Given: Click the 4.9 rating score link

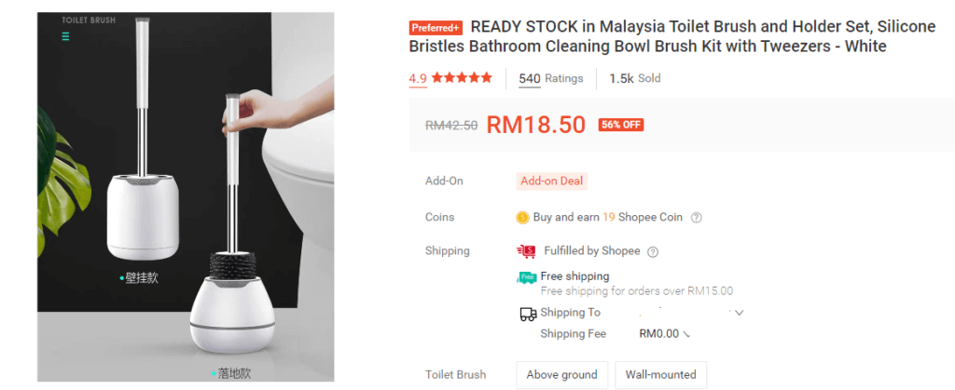Looking at the screenshot, I should 418,78.
